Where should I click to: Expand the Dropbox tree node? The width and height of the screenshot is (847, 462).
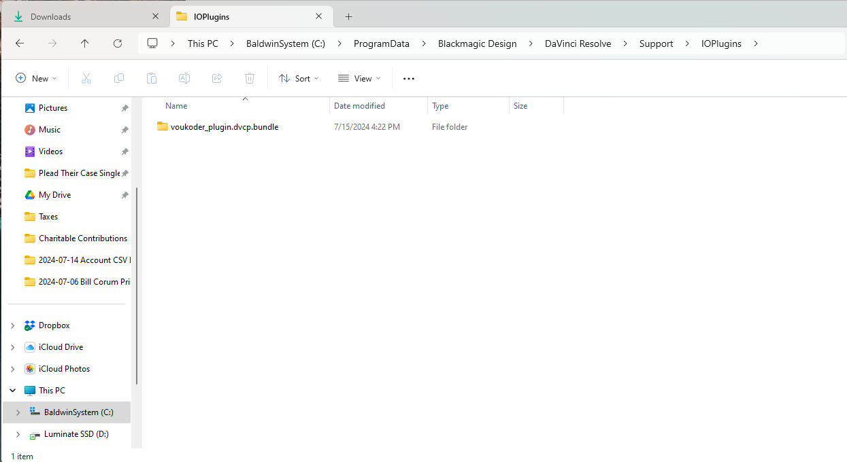coord(12,325)
